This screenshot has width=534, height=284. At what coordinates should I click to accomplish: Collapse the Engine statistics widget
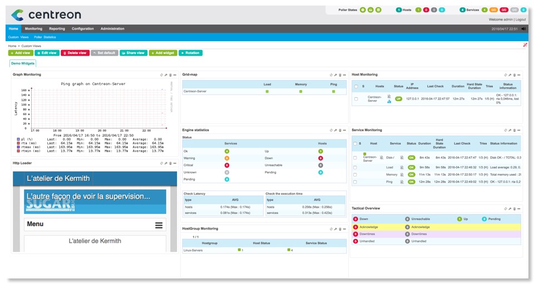(x=344, y=130)
